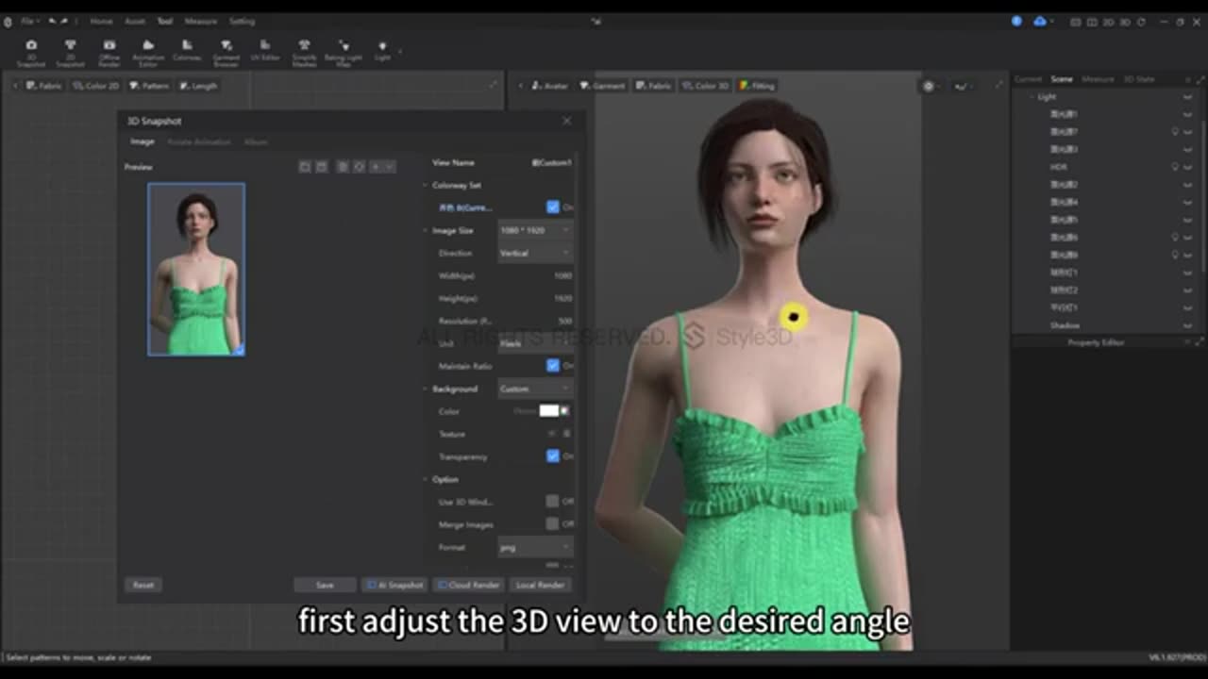1208x679 pixels.
Task: Click the Save button
Action: (x=325, y=585)
